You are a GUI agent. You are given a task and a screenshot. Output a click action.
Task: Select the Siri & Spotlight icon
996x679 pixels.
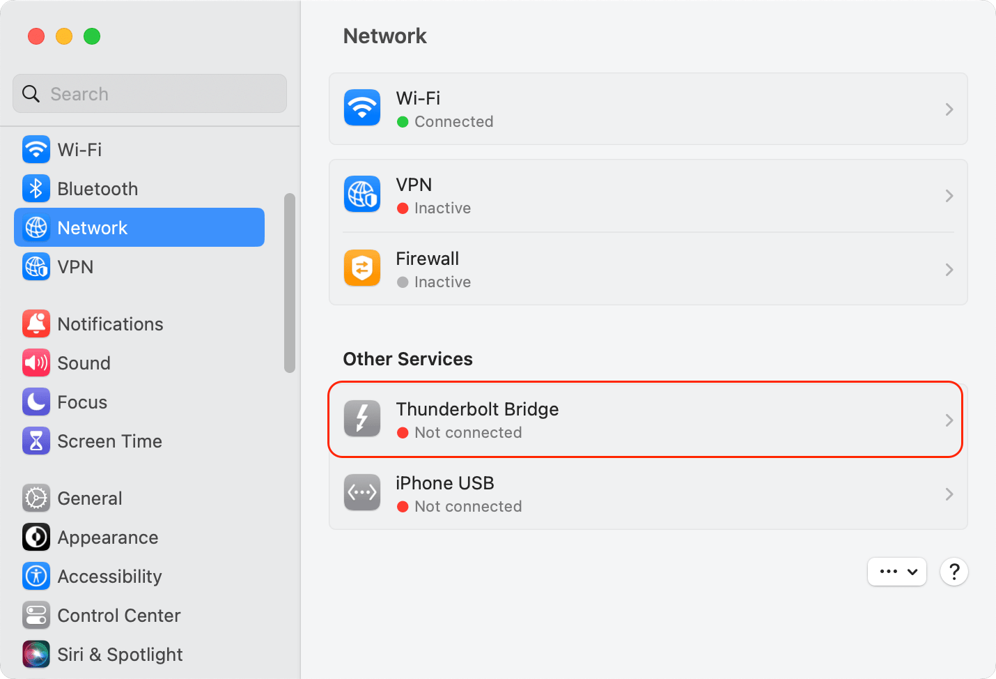(36, 654)
